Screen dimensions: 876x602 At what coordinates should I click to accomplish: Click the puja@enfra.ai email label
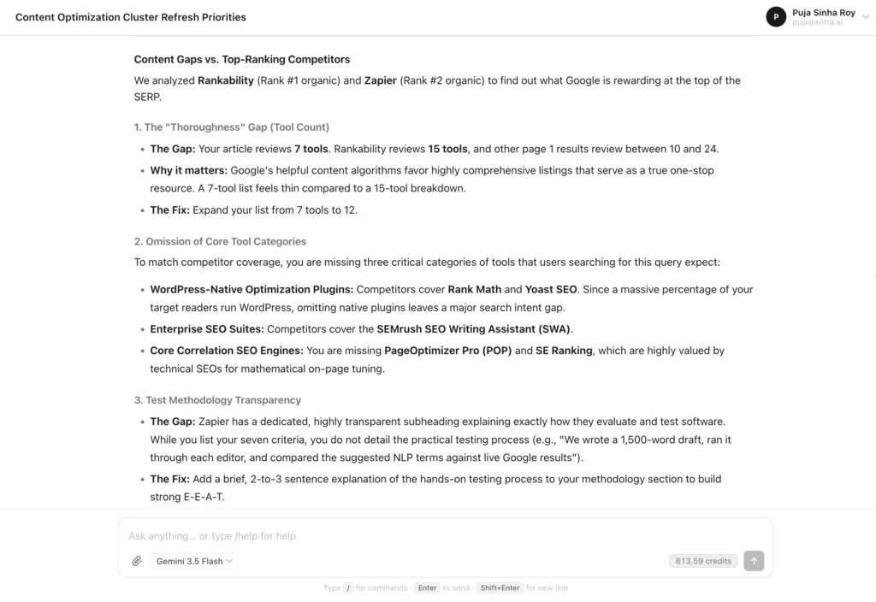point(817,22)
